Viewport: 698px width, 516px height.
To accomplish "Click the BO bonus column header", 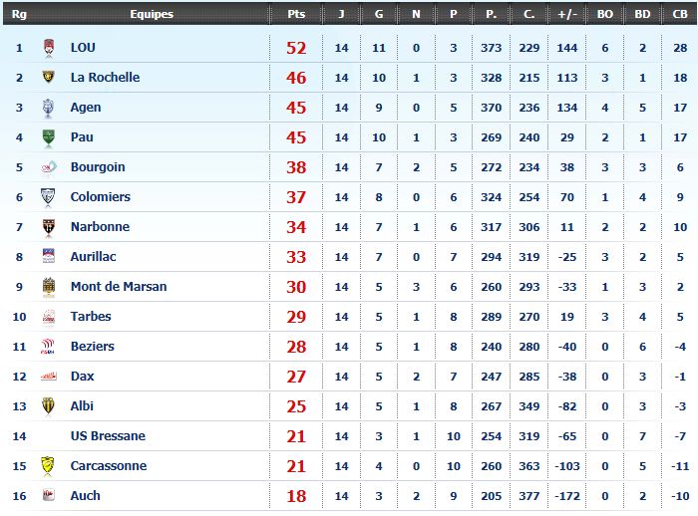I will [605, 14].
